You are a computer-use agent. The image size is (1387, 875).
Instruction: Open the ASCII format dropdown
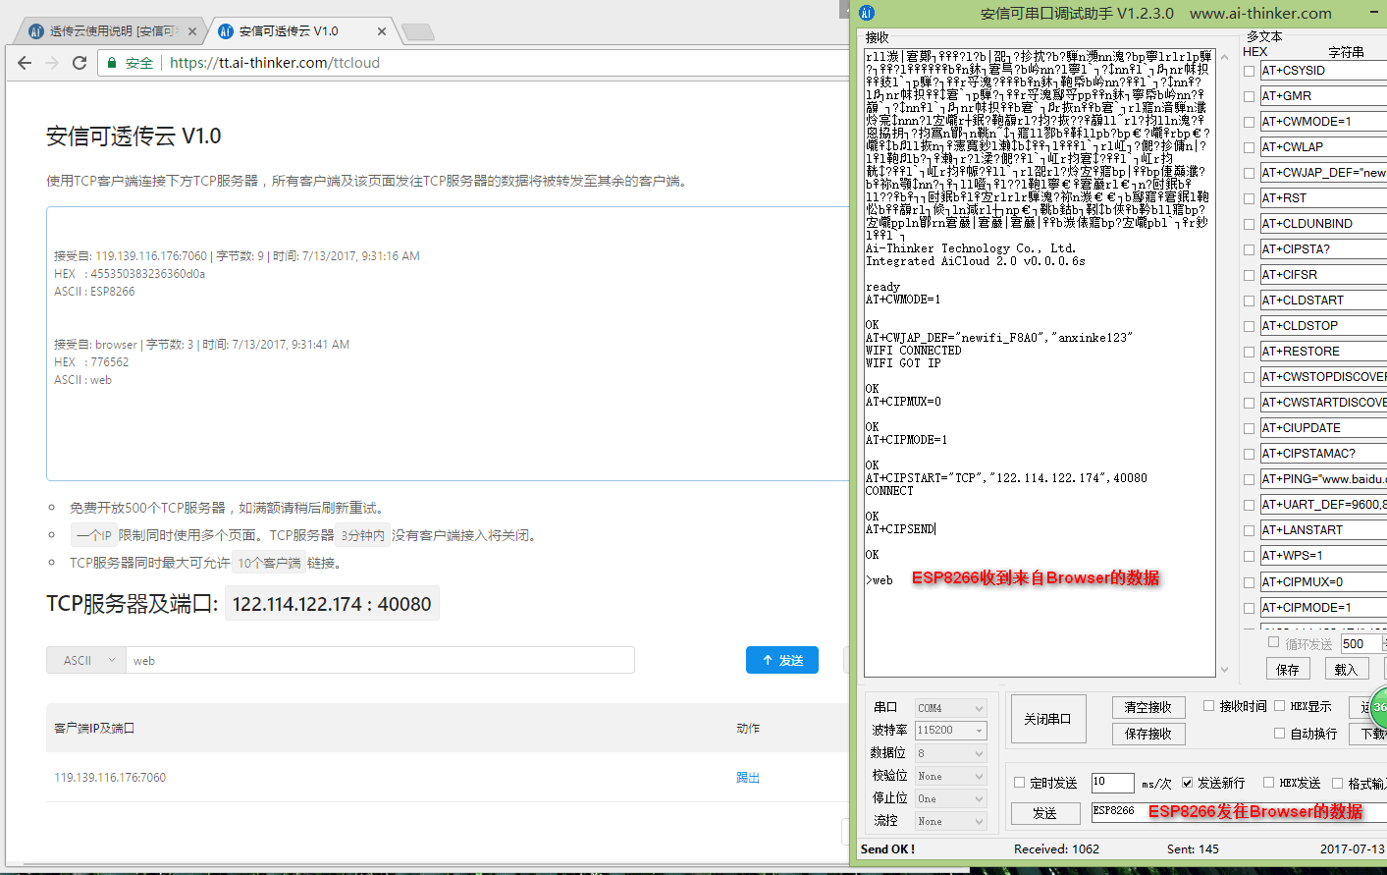click(x=86, y=661)
